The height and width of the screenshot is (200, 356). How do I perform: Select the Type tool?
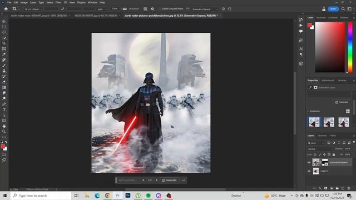4,109
